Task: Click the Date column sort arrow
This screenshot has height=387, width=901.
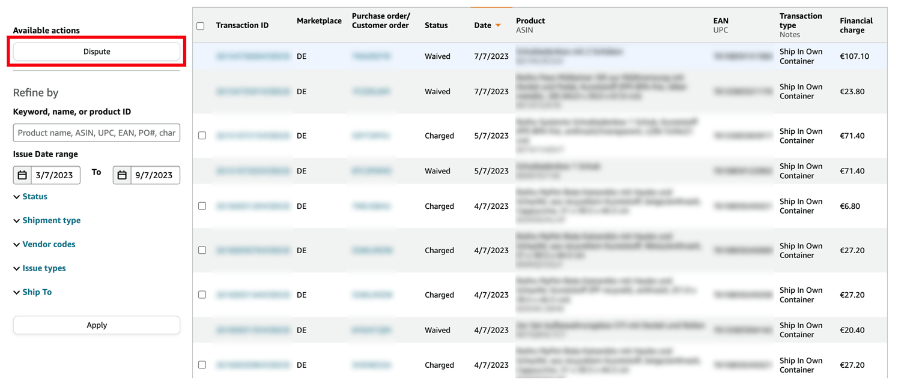Action: tap(500, 25)
